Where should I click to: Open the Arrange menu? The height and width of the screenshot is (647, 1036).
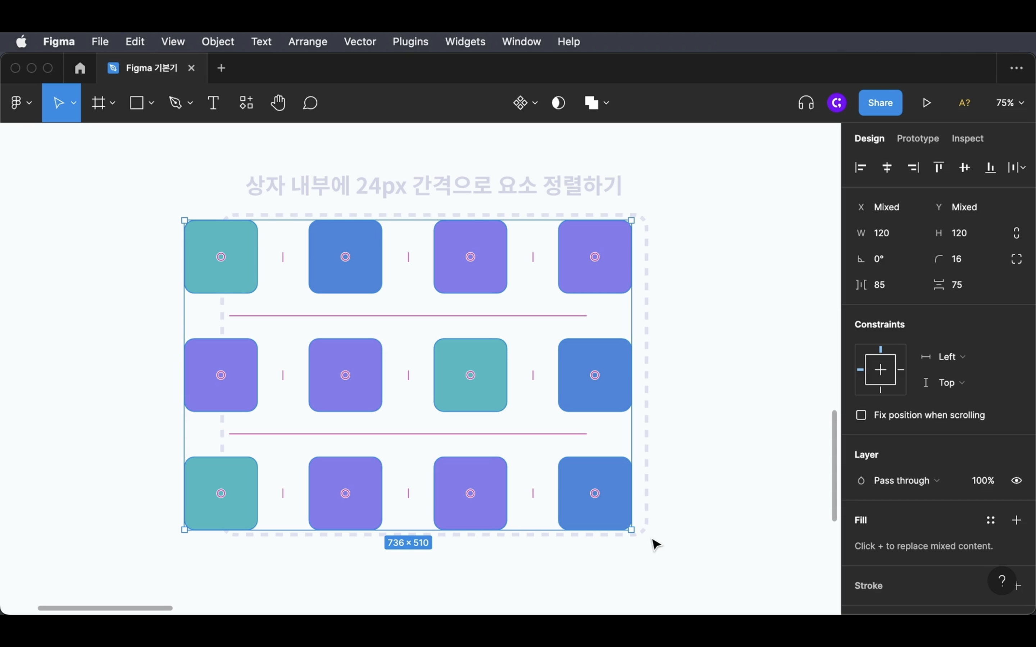tap(307, 41)
